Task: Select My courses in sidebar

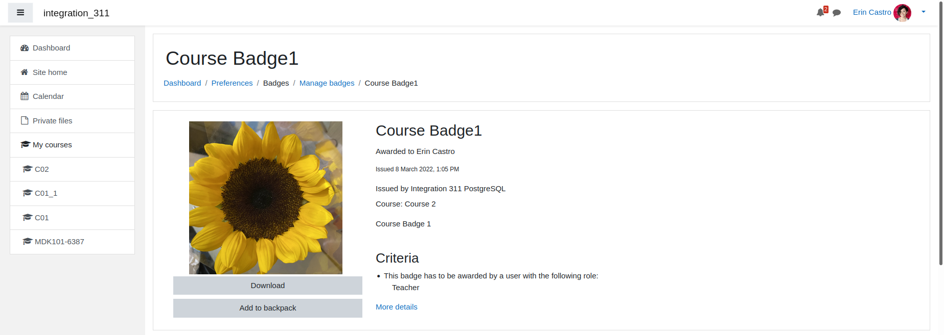Action: 72,145
